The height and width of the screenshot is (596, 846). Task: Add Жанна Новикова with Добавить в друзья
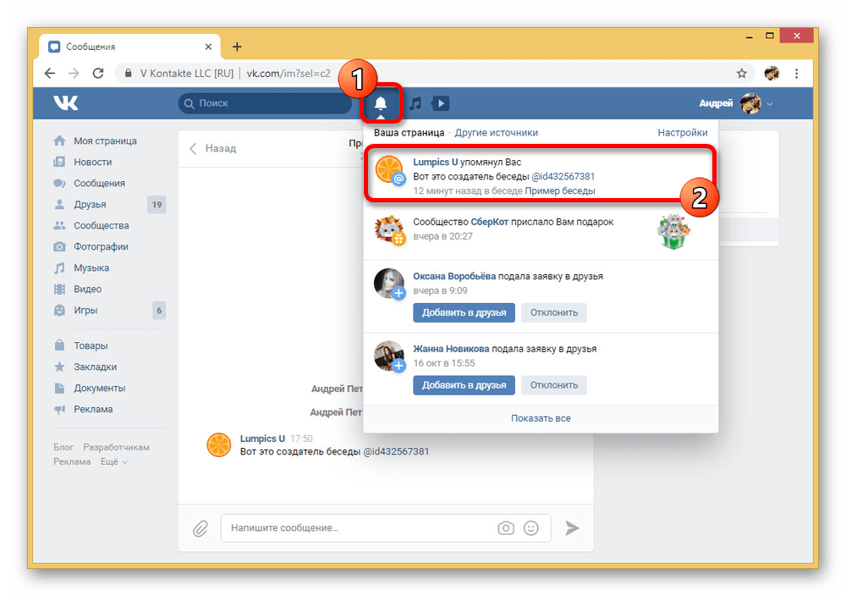[464, 385]
